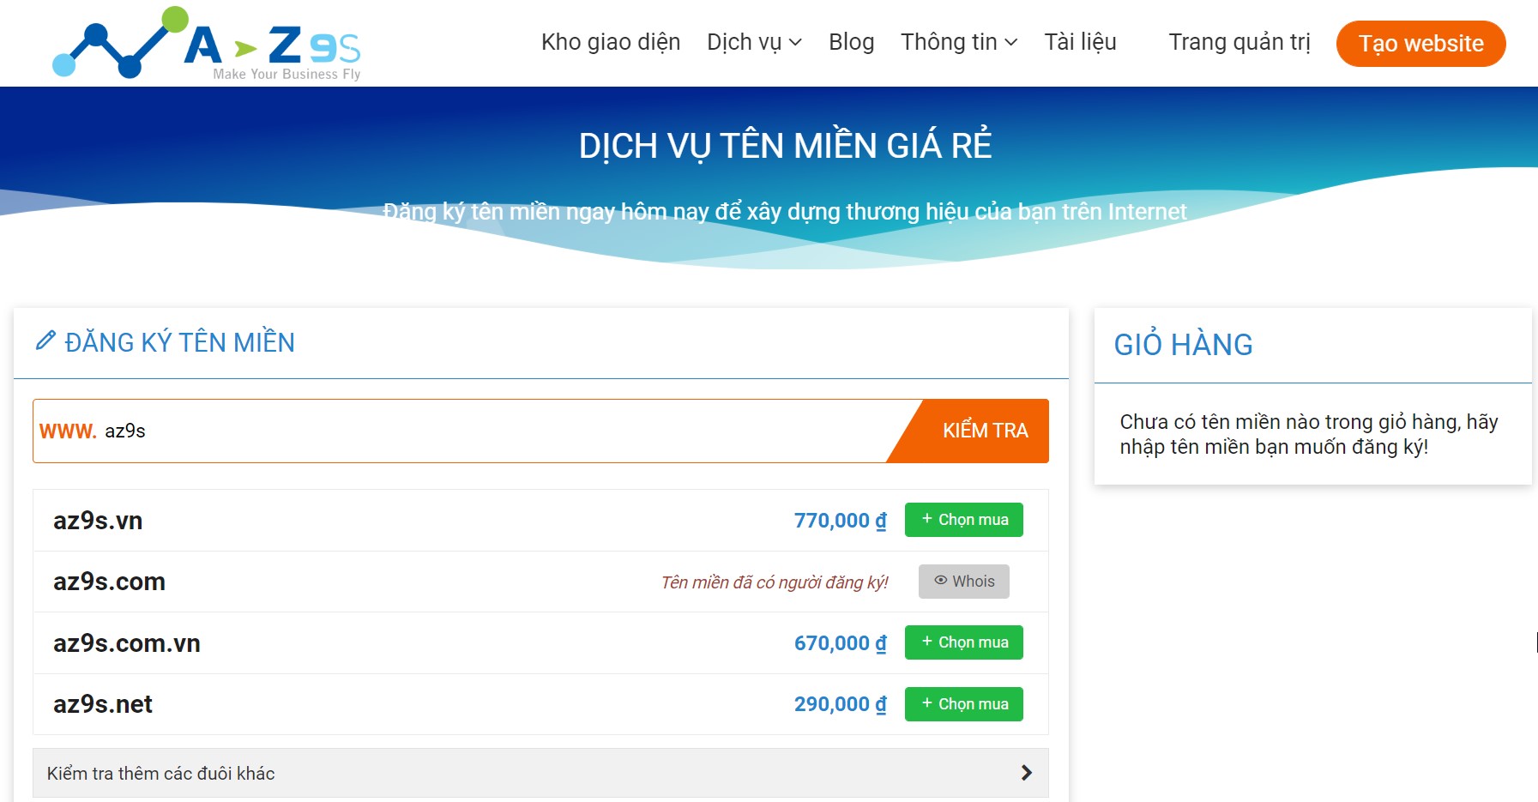Click the eye icon on the Whois button

pos(939,581)
